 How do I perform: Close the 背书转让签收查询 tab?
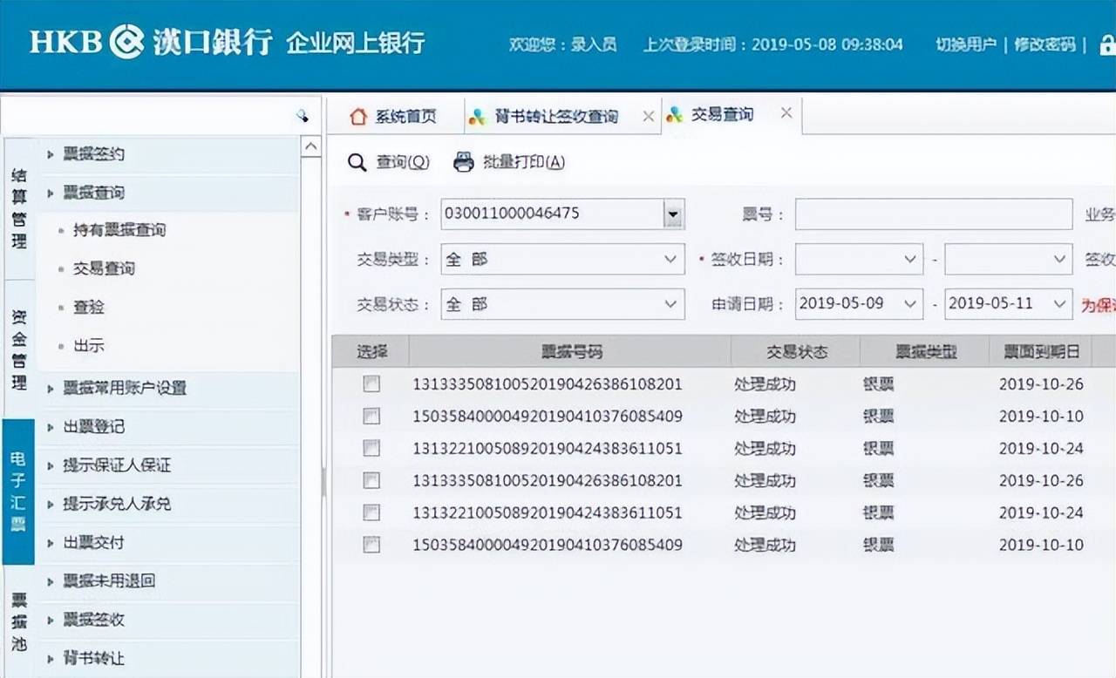click(x=648, y=116)
